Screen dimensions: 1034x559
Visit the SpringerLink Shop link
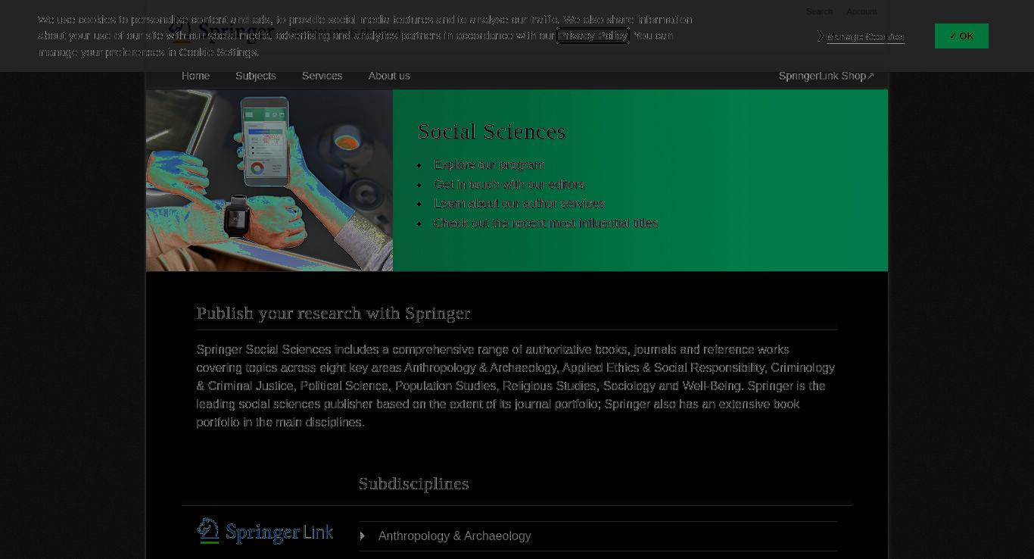pos(826,76)
